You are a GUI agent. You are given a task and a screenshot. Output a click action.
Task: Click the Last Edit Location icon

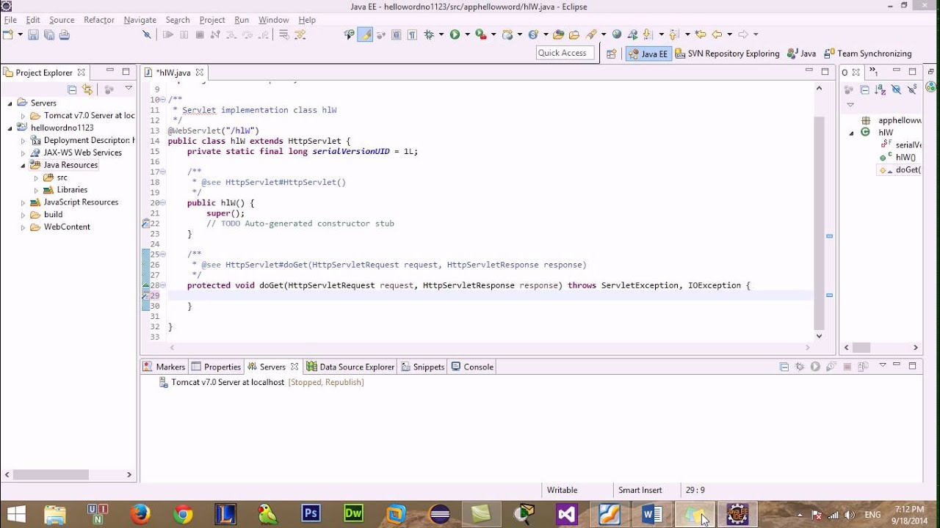701,34
